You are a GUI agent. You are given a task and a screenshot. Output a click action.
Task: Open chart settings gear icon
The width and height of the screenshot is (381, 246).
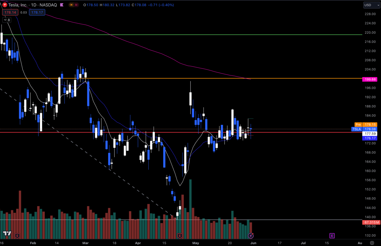coord(372,243)
